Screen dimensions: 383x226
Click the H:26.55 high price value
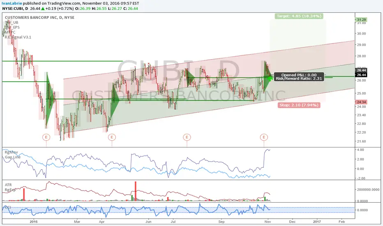[99, 9]
